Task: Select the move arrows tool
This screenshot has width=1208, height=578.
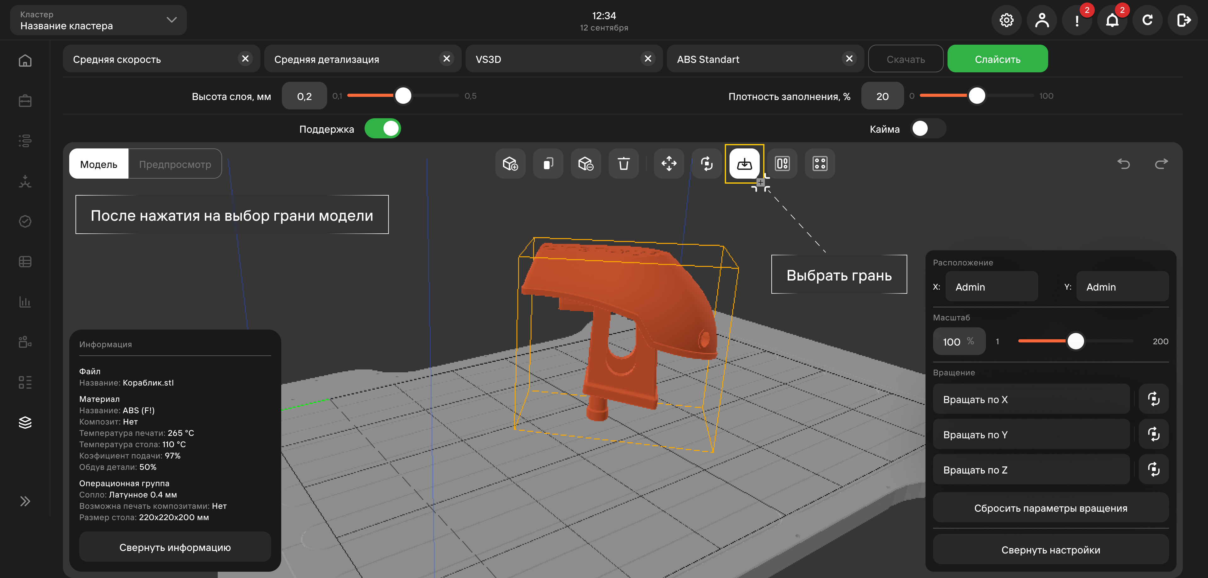Action: pyautogui.click(x=669, y=164)
